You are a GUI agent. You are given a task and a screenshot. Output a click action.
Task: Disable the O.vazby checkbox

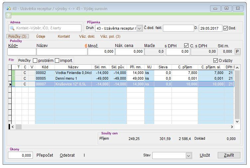pos(215,60)
